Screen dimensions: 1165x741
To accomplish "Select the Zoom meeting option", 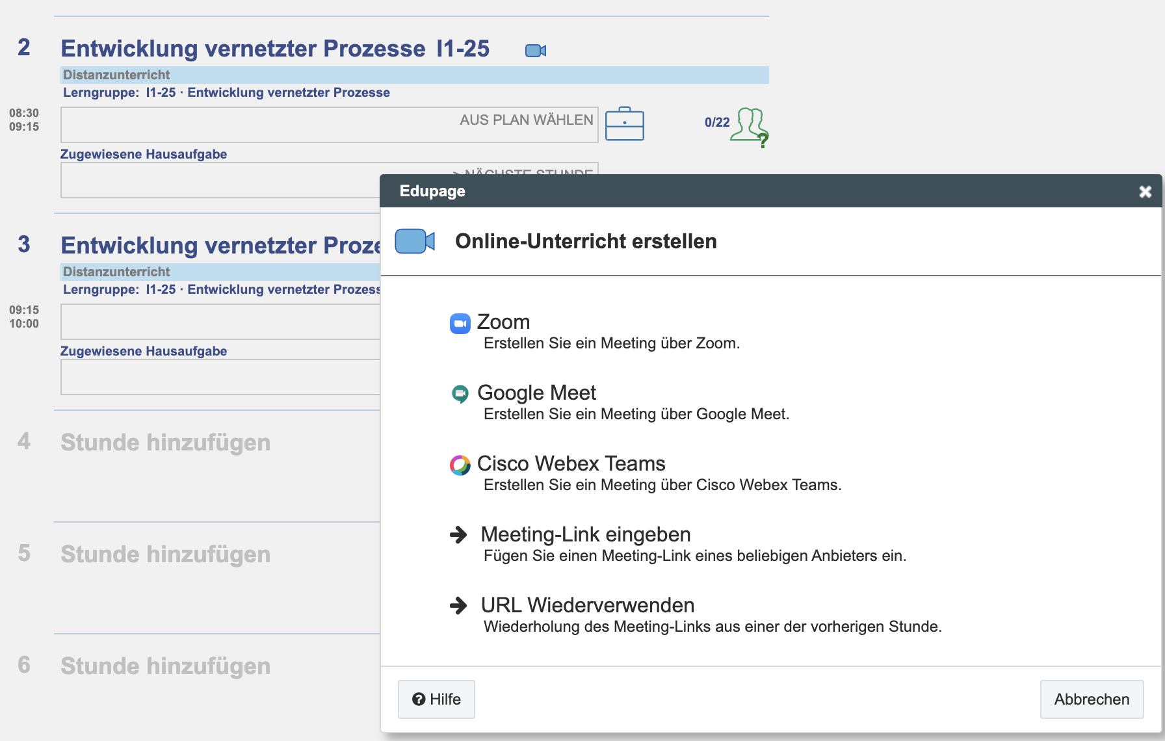I will tap(503, 322).
